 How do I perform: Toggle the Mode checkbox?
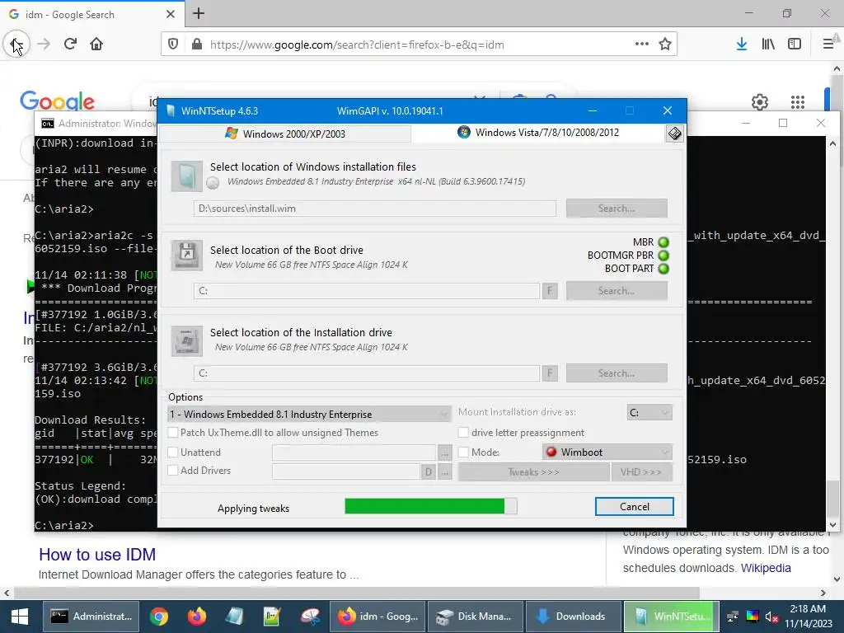click(463, 452)
